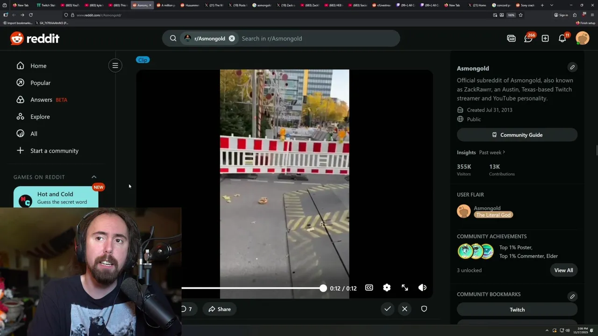Open notifications bell with 11 badge
This screenshot has height=336, width=598.
tap(563, 38)
